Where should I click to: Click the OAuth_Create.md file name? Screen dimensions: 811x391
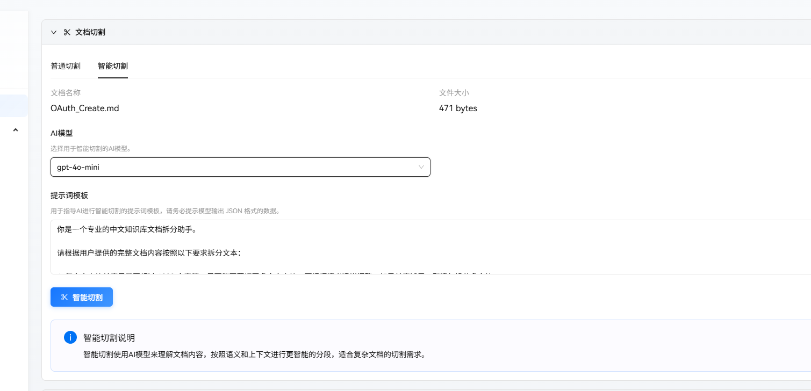click(84, 108)
